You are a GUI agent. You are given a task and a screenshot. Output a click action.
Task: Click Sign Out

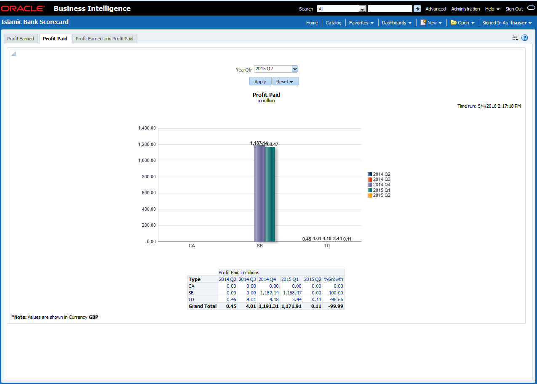tap(514, 9)
